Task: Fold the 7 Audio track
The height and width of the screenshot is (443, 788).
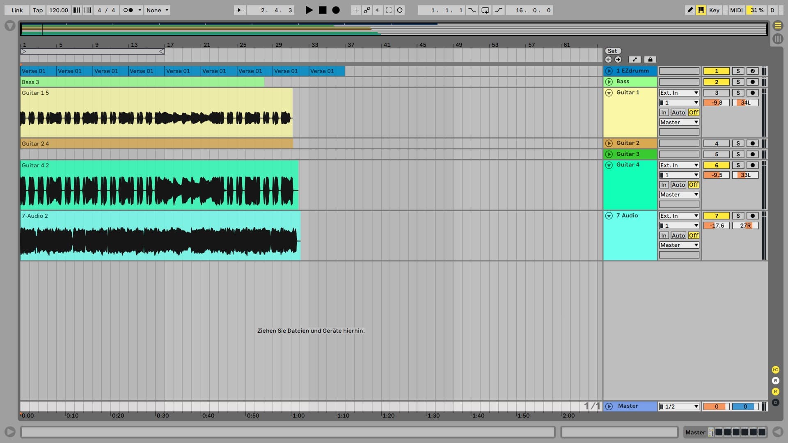Action: tap(609, 216)
